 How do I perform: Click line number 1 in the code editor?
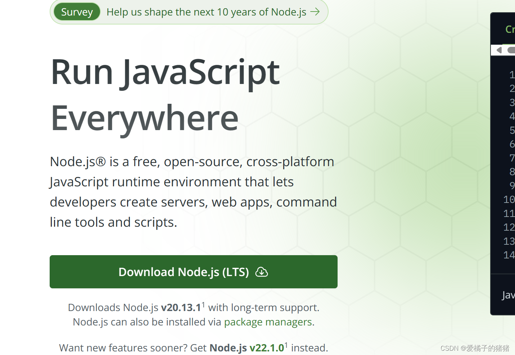pyautogui.click(x=512, y=75)
